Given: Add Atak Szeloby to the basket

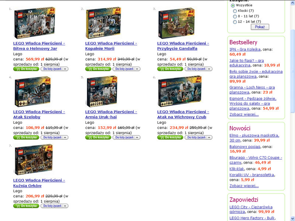Looking at the screenshot, I should 26,137.
